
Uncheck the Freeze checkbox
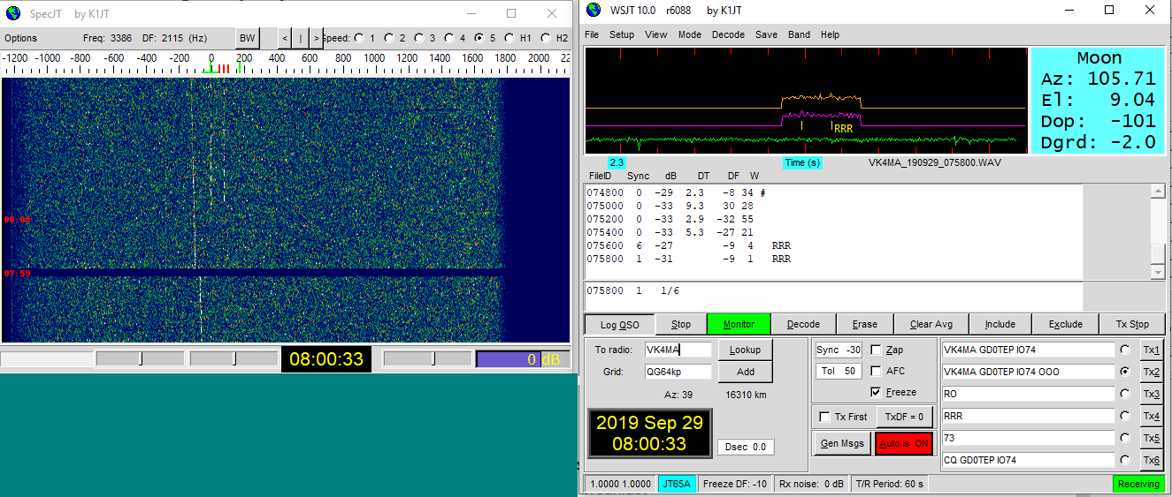877,392
